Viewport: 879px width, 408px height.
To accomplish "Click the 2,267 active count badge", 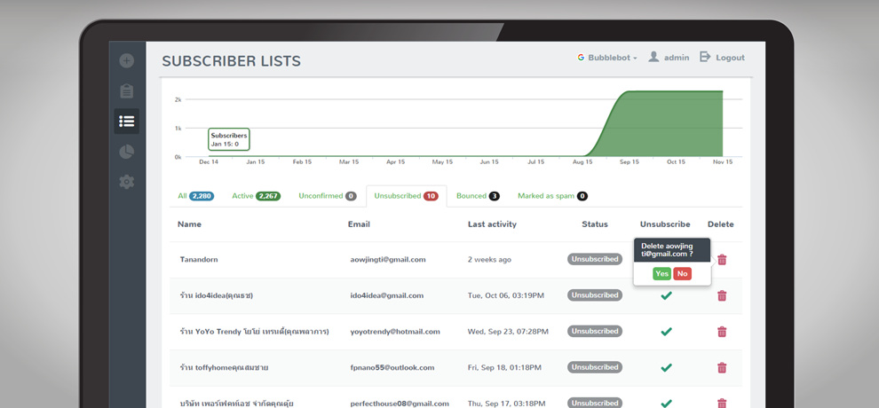I will (268, 196).
